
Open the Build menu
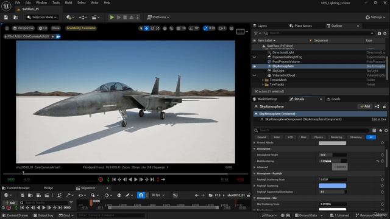pyautogui.click(x=68, y=2)
